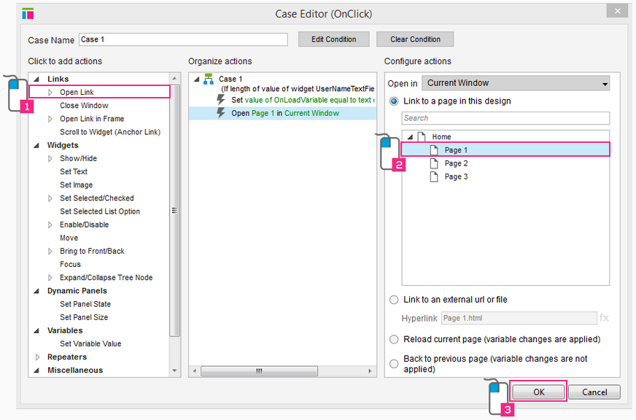This screenshot has height=420, width=636.
Task: Click the page Search field
Action: point(505,118)
